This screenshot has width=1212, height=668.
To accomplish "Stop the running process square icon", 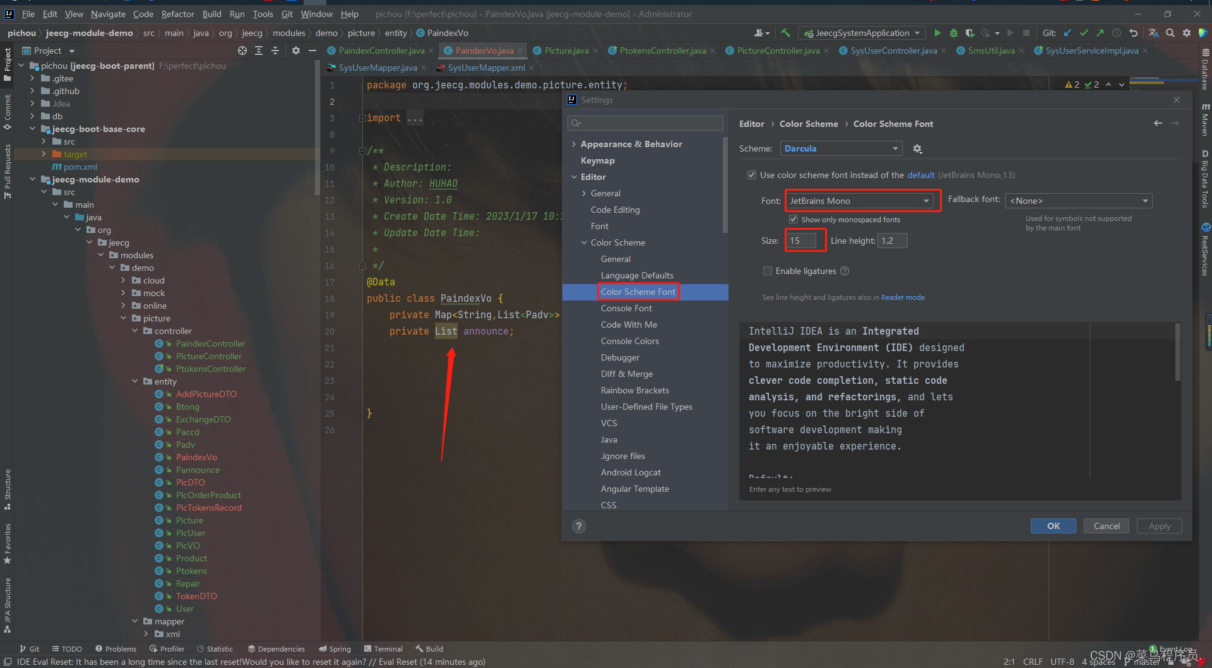I will pos(1026,33).
